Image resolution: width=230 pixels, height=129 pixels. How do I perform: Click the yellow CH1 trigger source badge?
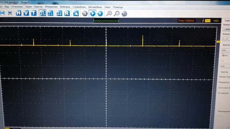(208, 21)
